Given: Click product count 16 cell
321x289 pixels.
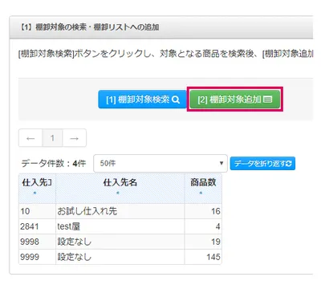Looking at the screenshot, I should [203, 211].
